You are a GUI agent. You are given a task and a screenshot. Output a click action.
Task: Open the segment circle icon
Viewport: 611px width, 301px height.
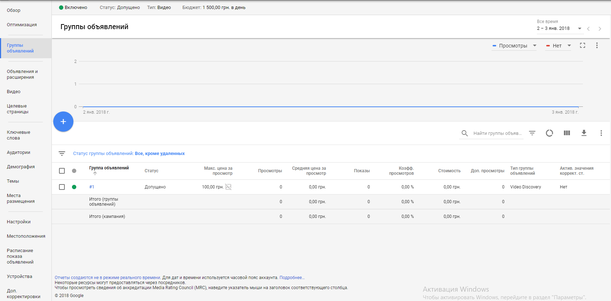tap(549, 133)
